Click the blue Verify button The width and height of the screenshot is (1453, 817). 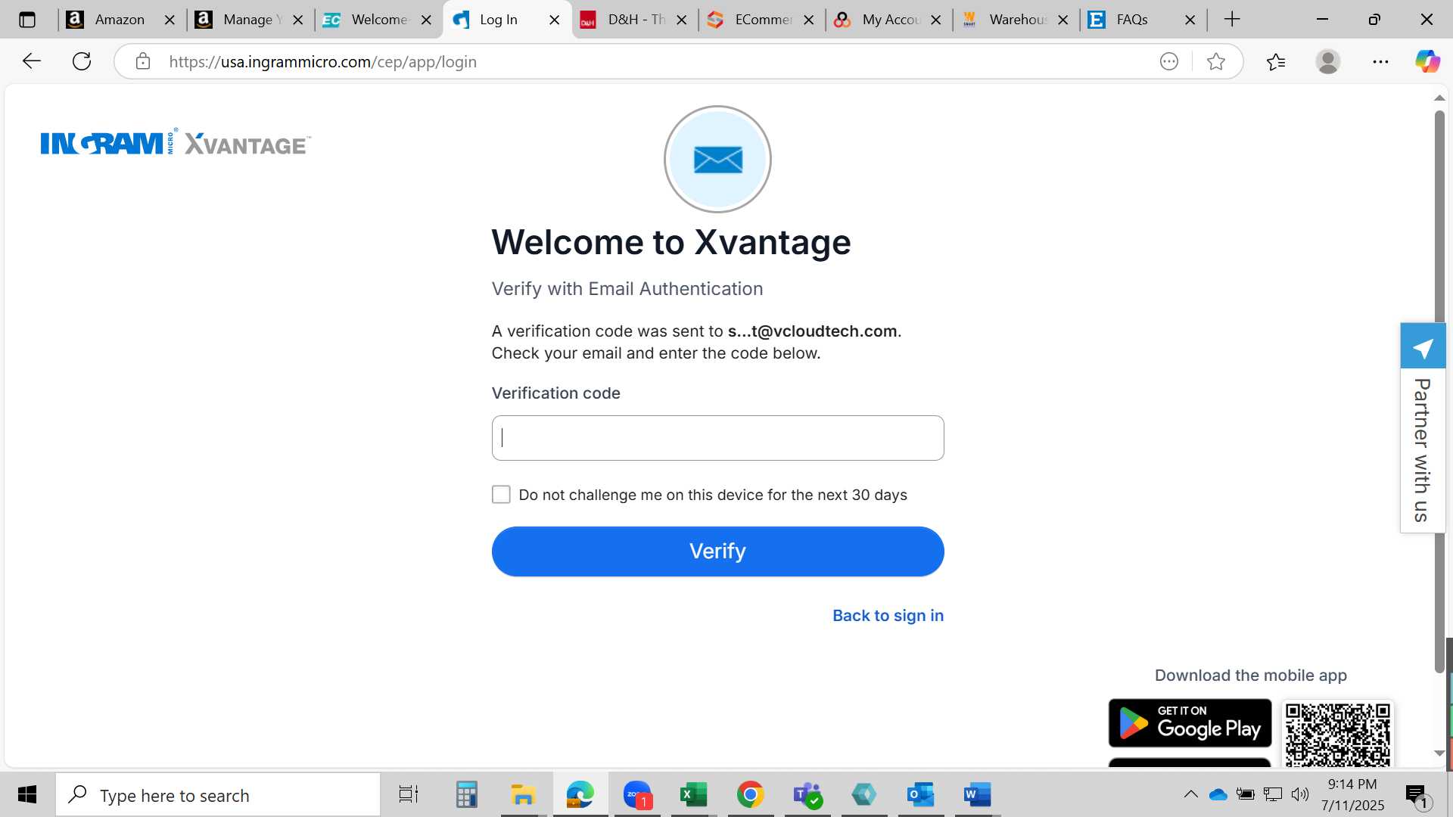[x=717, y=551]
